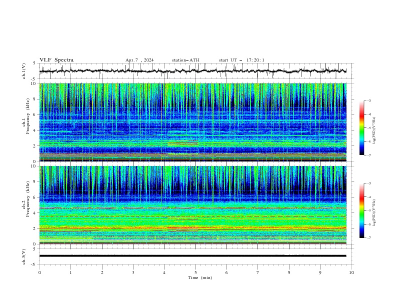This screenshot has width=396, height=306.
Task: Click time axis tick label '5'
Action: [x=195, y=272]
